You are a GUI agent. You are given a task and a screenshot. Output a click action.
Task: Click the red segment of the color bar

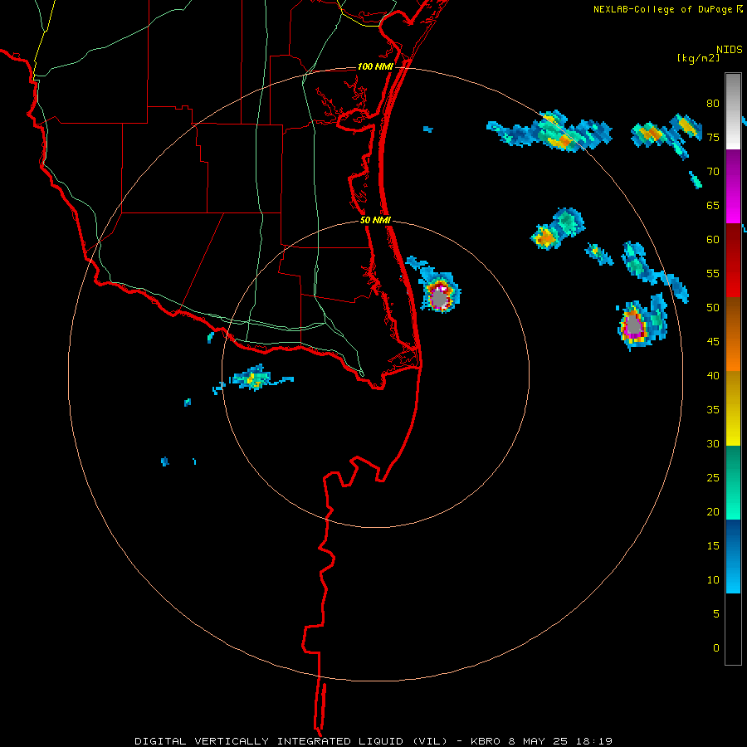click(733, 260)
